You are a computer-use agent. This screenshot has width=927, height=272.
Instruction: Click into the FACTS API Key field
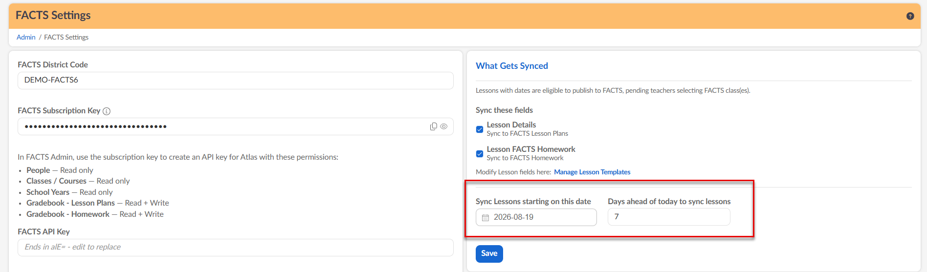click(x=236, y=247)
